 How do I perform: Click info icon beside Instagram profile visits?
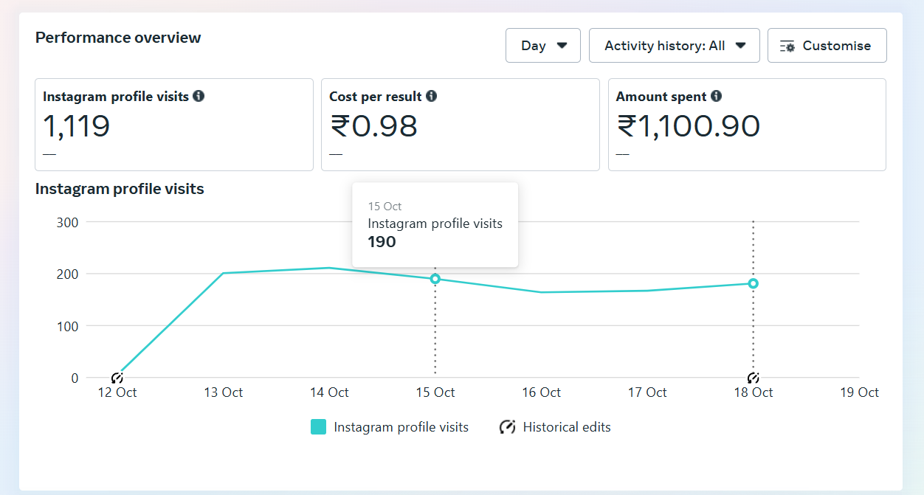pos(199,96)
